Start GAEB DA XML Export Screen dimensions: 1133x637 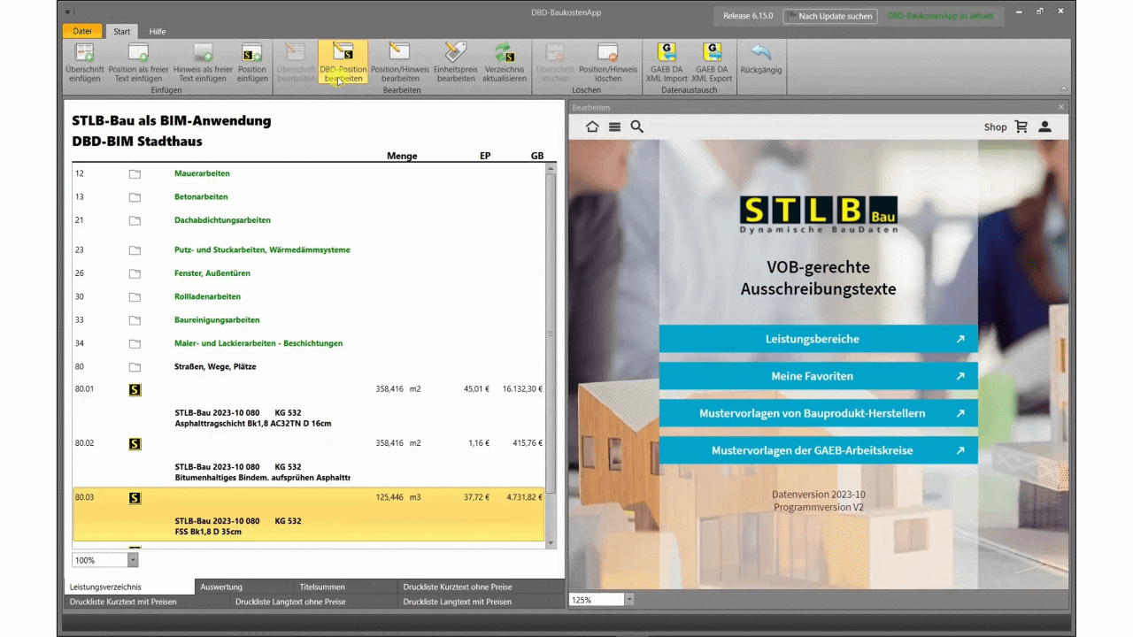(712, 62)
